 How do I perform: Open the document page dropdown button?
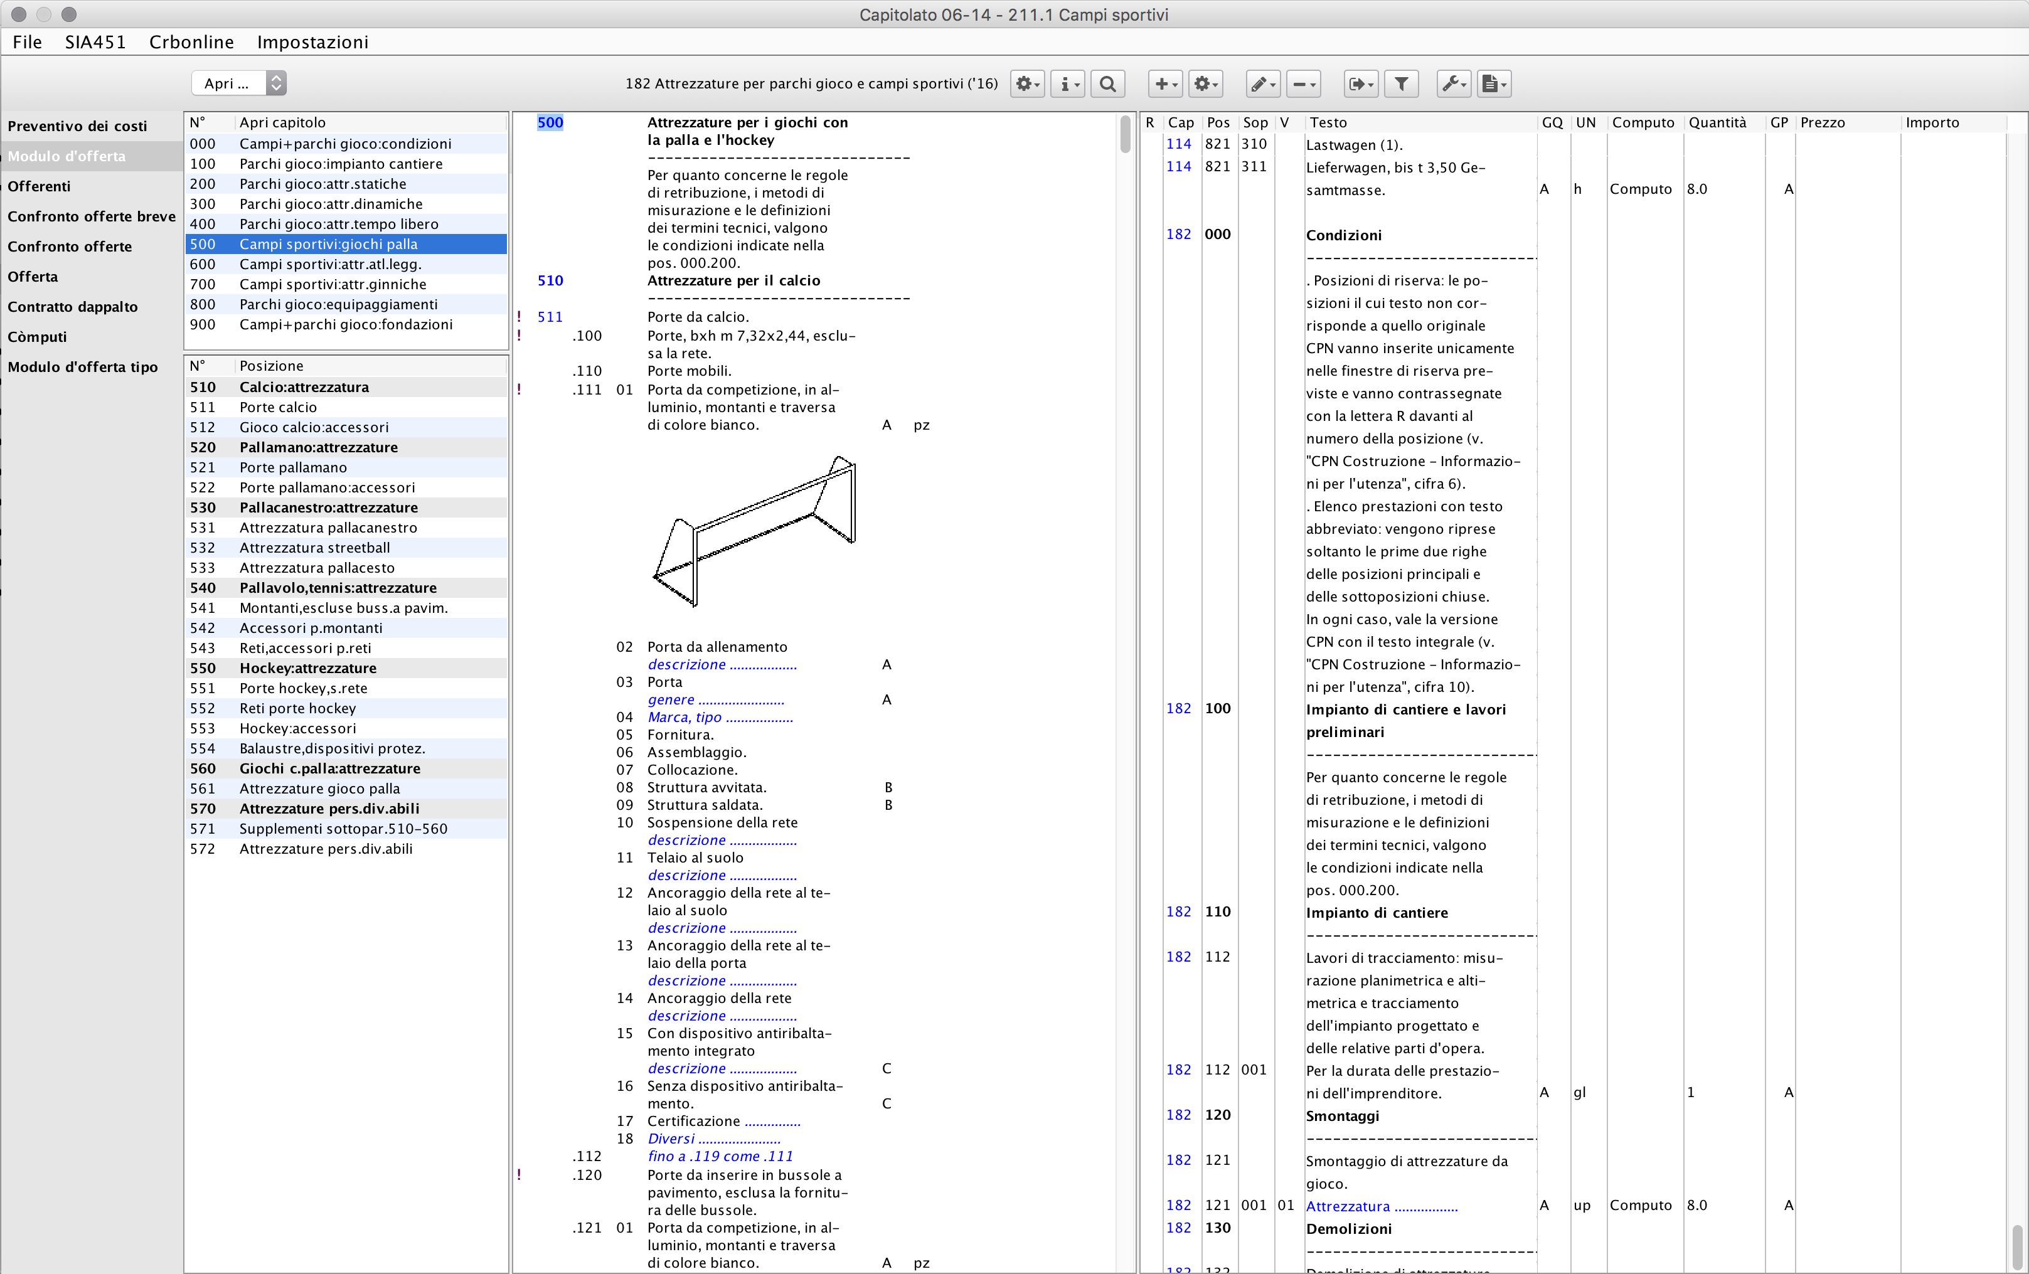[1494, 83]
